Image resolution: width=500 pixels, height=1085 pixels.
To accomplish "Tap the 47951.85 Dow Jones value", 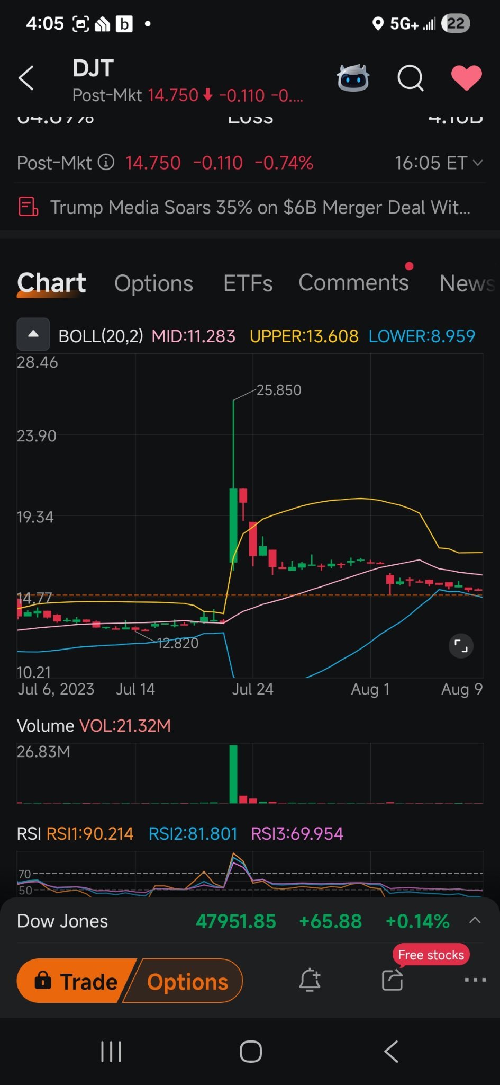I will click(x=236, y=921).
